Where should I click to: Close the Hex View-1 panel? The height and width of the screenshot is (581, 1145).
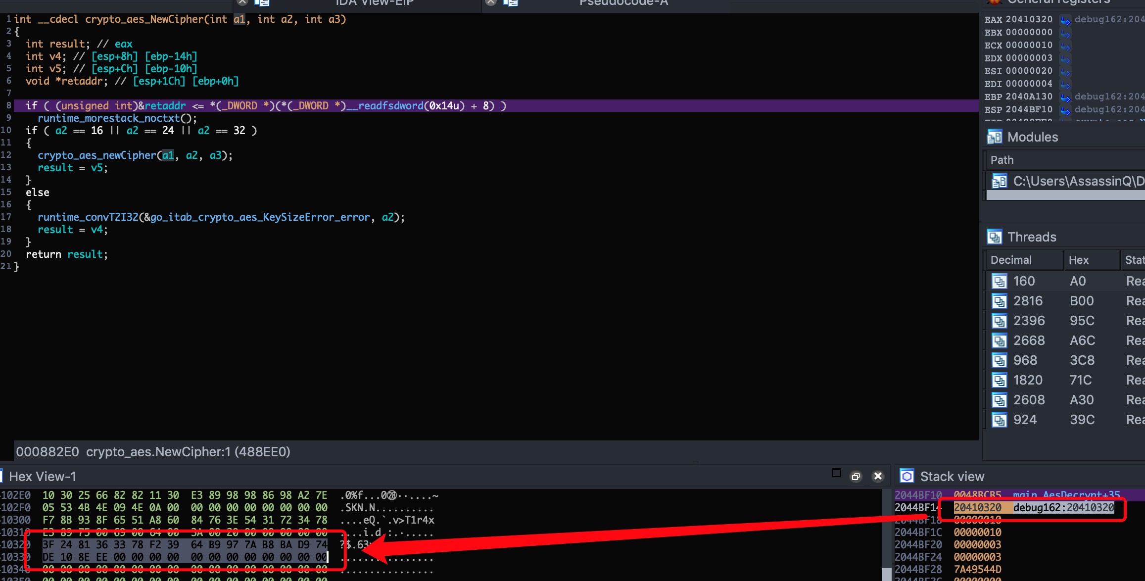coord(877,476)
